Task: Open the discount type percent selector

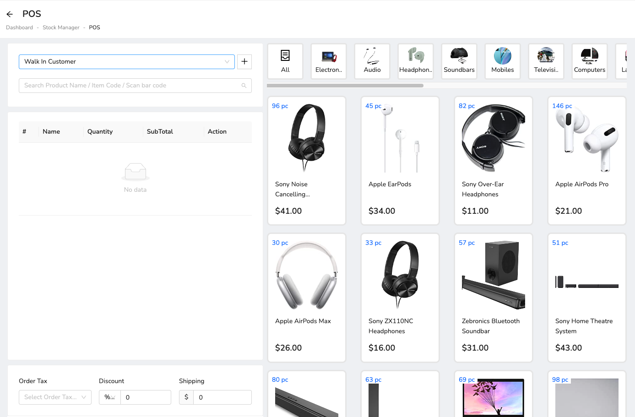Action: click(110, 397)
